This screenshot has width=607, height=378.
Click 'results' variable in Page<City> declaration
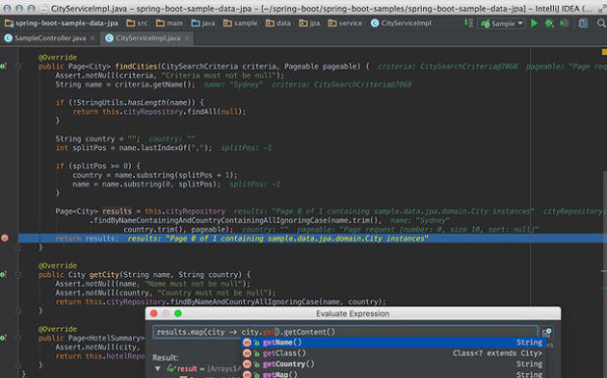pos(117,211)
